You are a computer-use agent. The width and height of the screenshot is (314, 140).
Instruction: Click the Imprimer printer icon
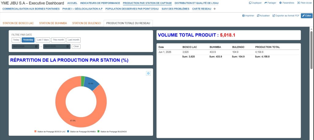click(243, 16)
